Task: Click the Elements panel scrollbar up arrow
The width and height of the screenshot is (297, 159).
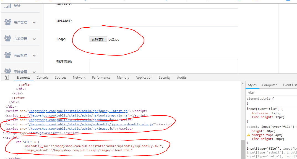Action: coord(243,84)
